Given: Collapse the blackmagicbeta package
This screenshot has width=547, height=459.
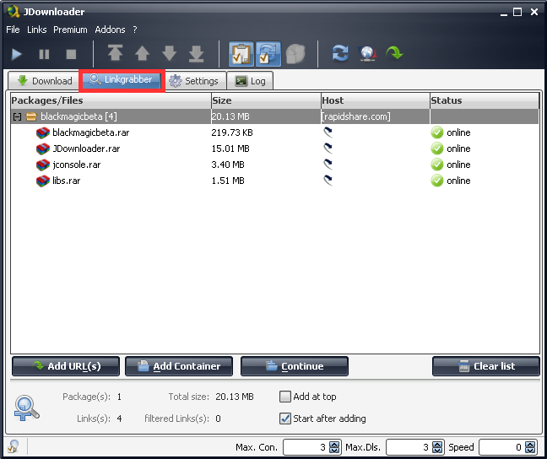Looking at the screenshot, I should click(17, 116).
